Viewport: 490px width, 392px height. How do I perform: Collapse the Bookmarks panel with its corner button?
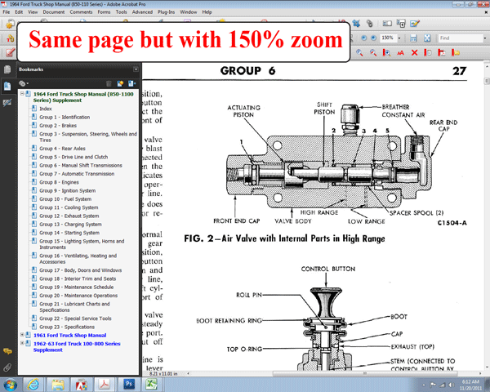pos(136,69)
